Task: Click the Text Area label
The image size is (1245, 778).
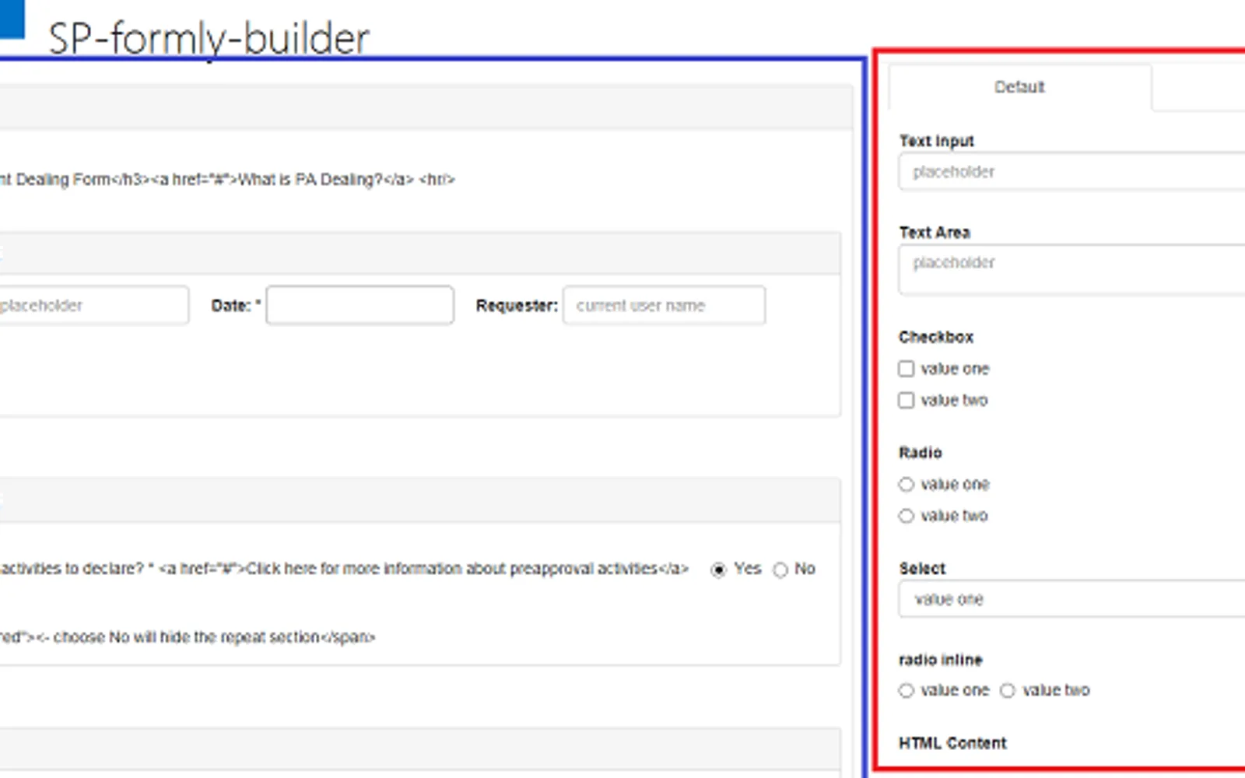Action: pos(935,233)
